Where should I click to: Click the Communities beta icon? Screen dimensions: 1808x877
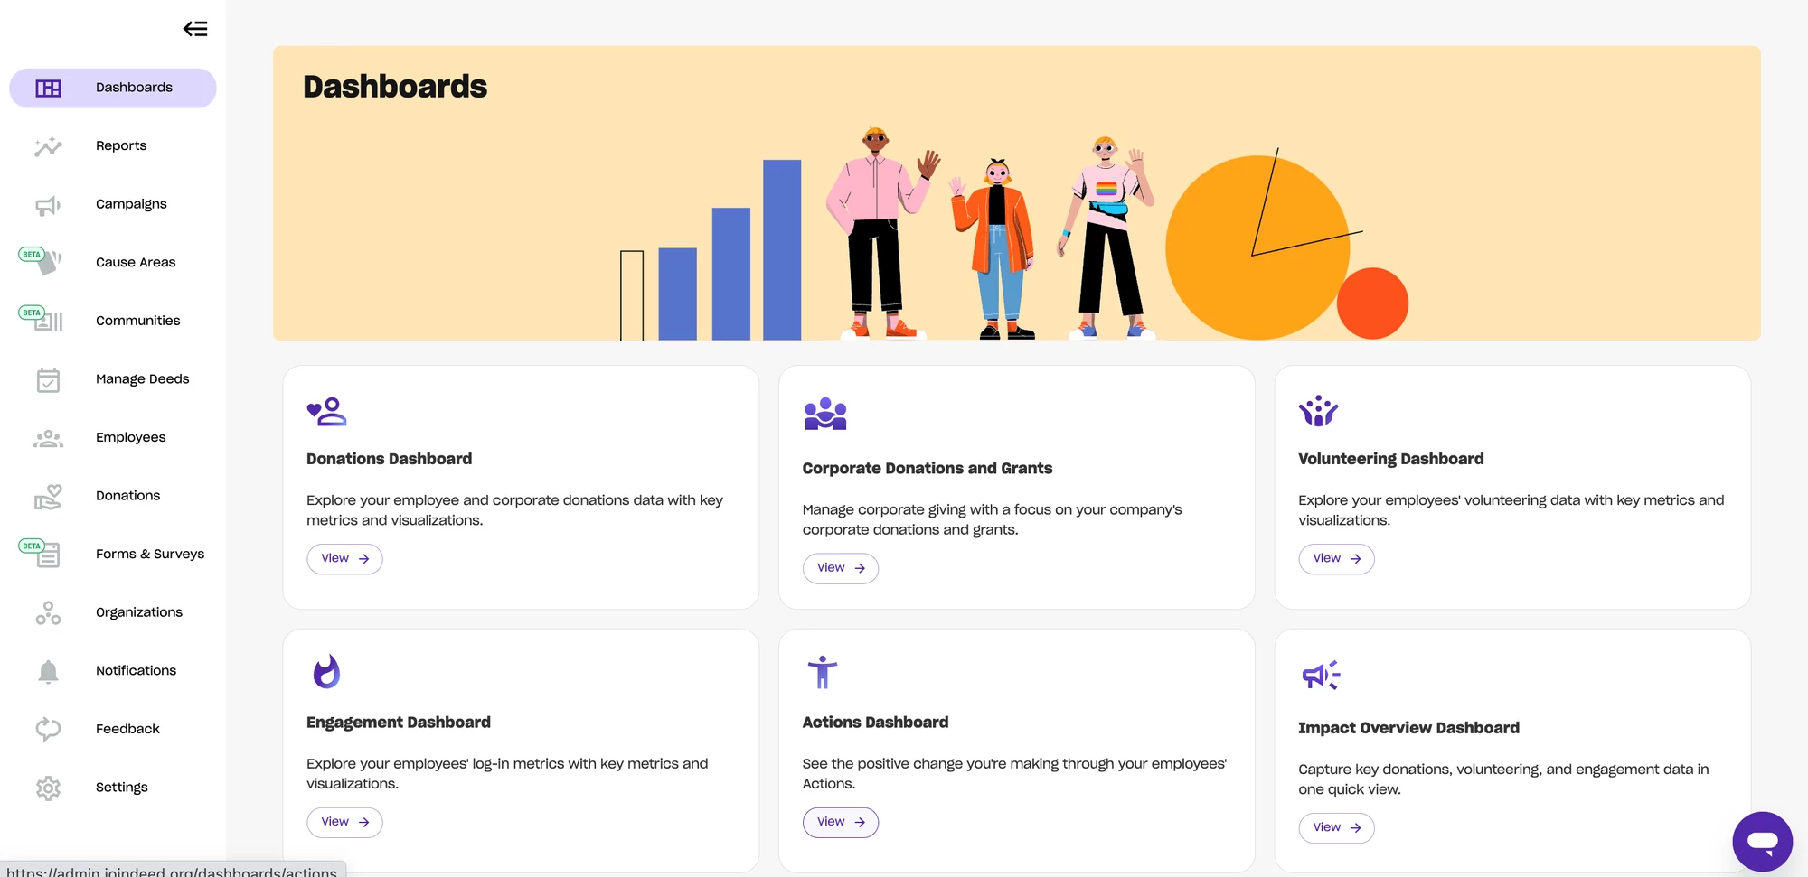point(42,319)
